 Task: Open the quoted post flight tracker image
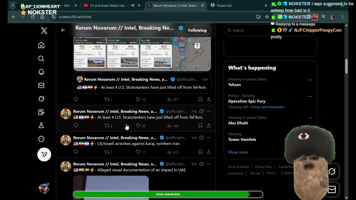tap(142, 54)
